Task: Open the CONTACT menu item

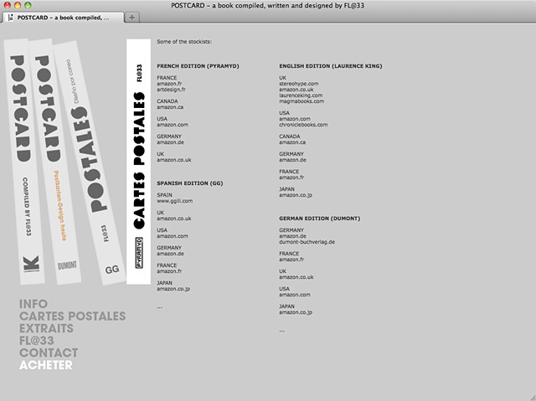Action: pyautogui.click(x=49, y=352)
